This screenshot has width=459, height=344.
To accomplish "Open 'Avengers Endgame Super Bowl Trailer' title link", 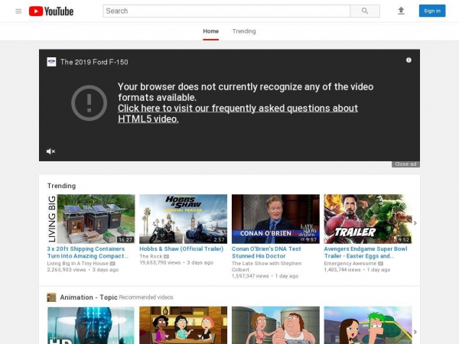I will [366, 252].
